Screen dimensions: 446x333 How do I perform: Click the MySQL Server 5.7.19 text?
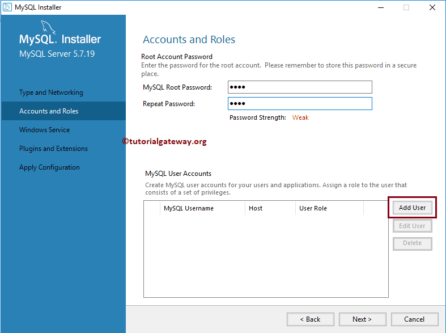coord(57,54)
